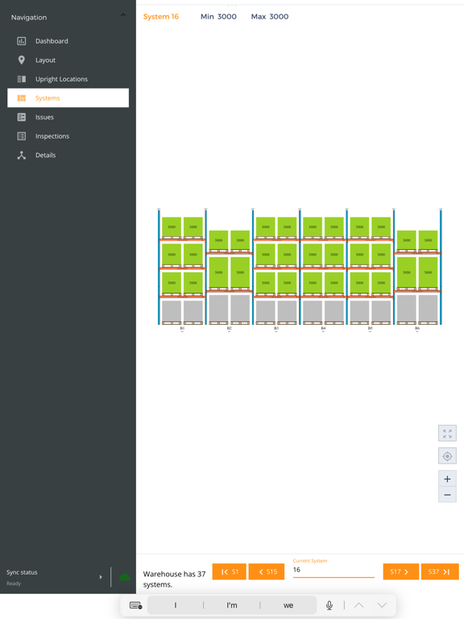Click bay label B6 under rack
The width and height of the screenshot is (464, 619).
point(417,329)
